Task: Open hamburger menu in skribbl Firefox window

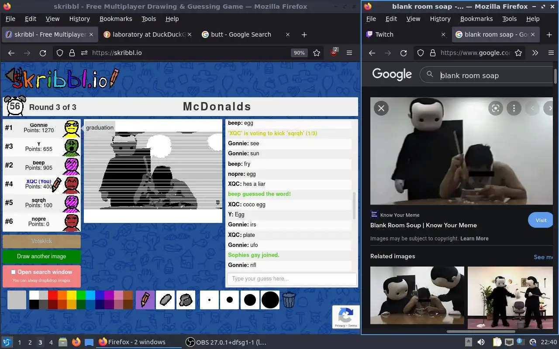Action: (x=349, y=53)
